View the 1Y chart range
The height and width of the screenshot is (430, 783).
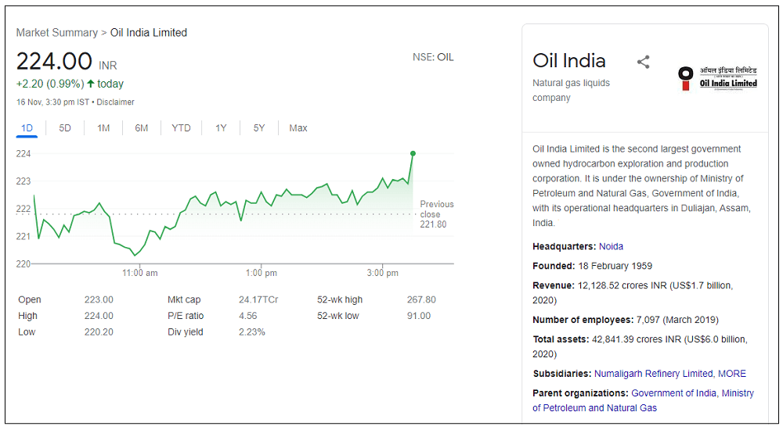coord(221,128)
